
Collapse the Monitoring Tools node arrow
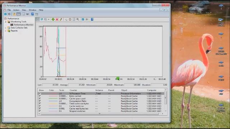coord(6,21)
